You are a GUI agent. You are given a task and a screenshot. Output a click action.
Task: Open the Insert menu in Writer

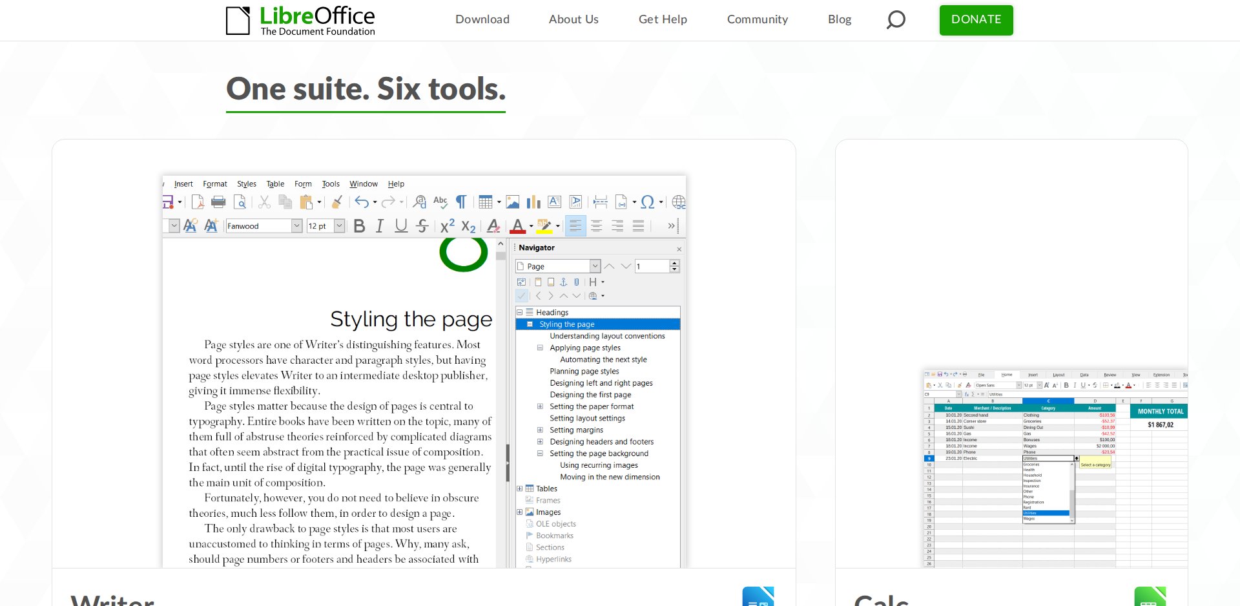[183, 184]
